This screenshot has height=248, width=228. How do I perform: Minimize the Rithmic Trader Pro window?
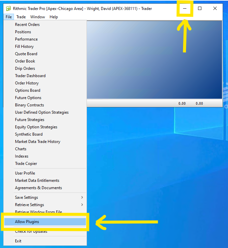pos(185,8)
